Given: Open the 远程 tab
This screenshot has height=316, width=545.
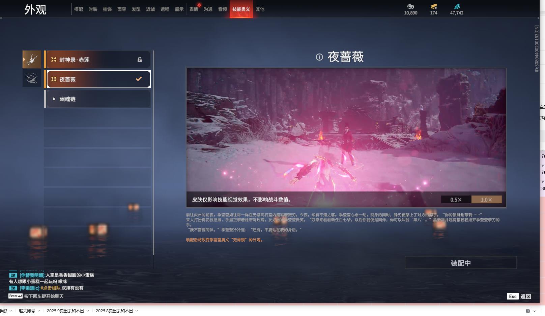Looking at the screenshot, I should (x=165, y=9).
